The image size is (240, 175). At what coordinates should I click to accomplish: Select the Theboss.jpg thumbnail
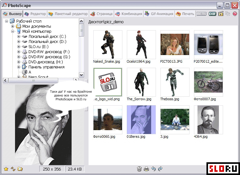click(x=175, y=82)
